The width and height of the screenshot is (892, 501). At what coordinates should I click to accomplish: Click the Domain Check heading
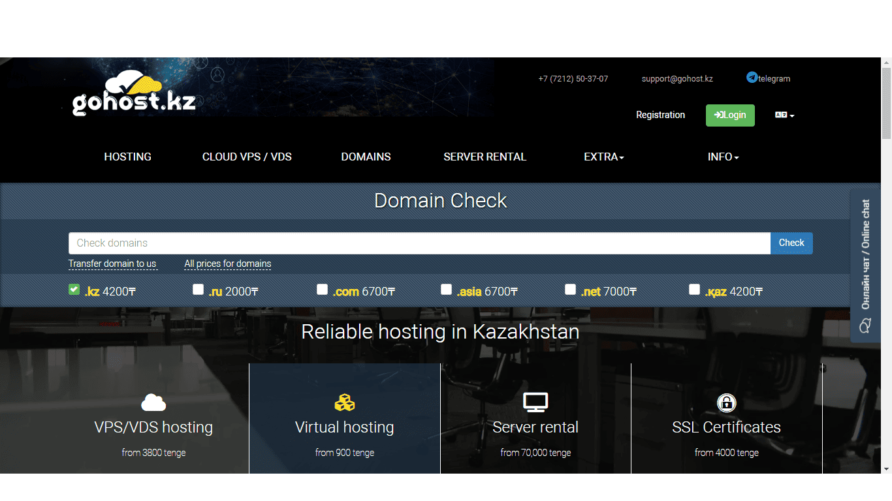(x=440, y=200)
